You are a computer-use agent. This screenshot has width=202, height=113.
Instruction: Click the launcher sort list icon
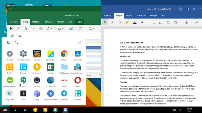(x=9, y=42)
